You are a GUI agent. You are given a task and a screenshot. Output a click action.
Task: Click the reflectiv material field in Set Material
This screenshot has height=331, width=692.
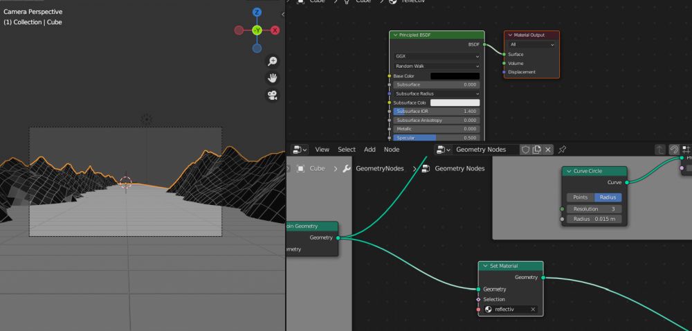click(x=511, y=310)
